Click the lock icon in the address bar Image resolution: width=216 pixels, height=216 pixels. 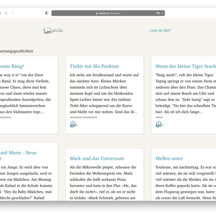97,13
